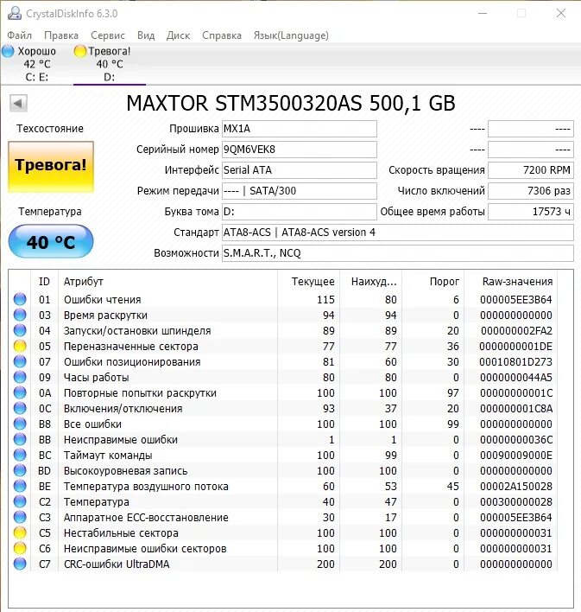Click the Порог column header
The height and width of the screenshot is (612, 581).
pyautogui.click(x=433, y=282)
